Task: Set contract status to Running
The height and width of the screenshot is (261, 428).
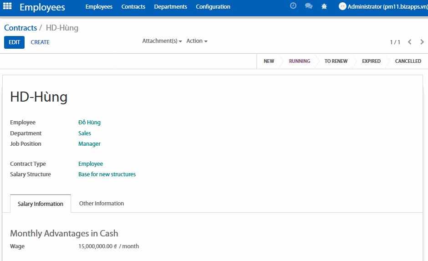Action: [300, 61]
